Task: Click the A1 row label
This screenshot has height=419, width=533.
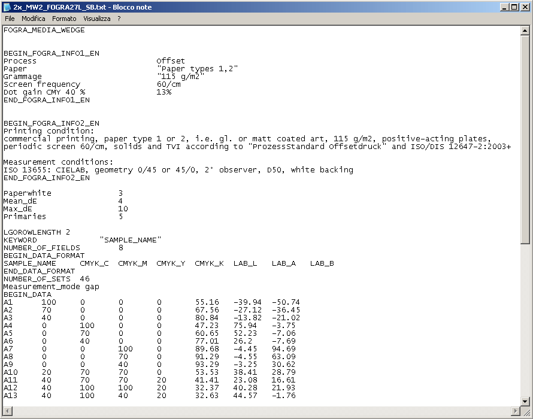Action: [8, 302]
